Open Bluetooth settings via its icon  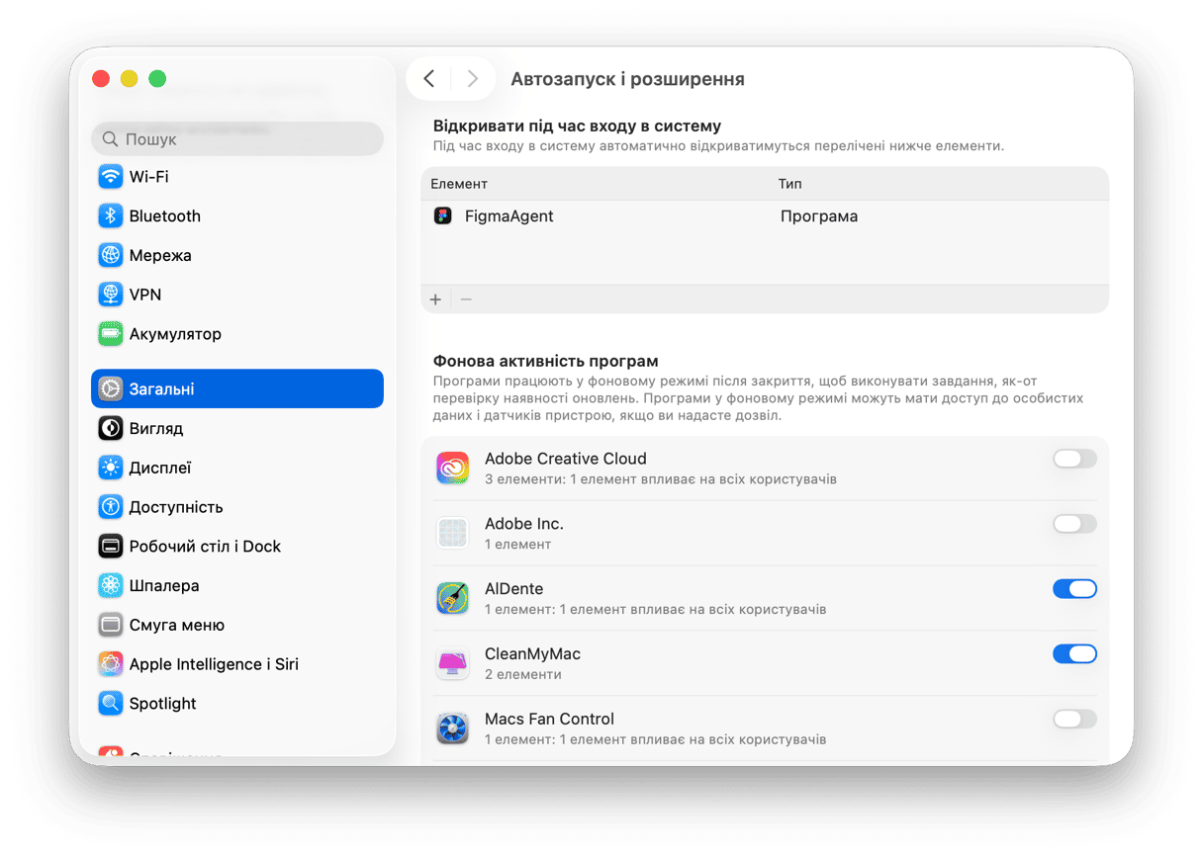110,216
